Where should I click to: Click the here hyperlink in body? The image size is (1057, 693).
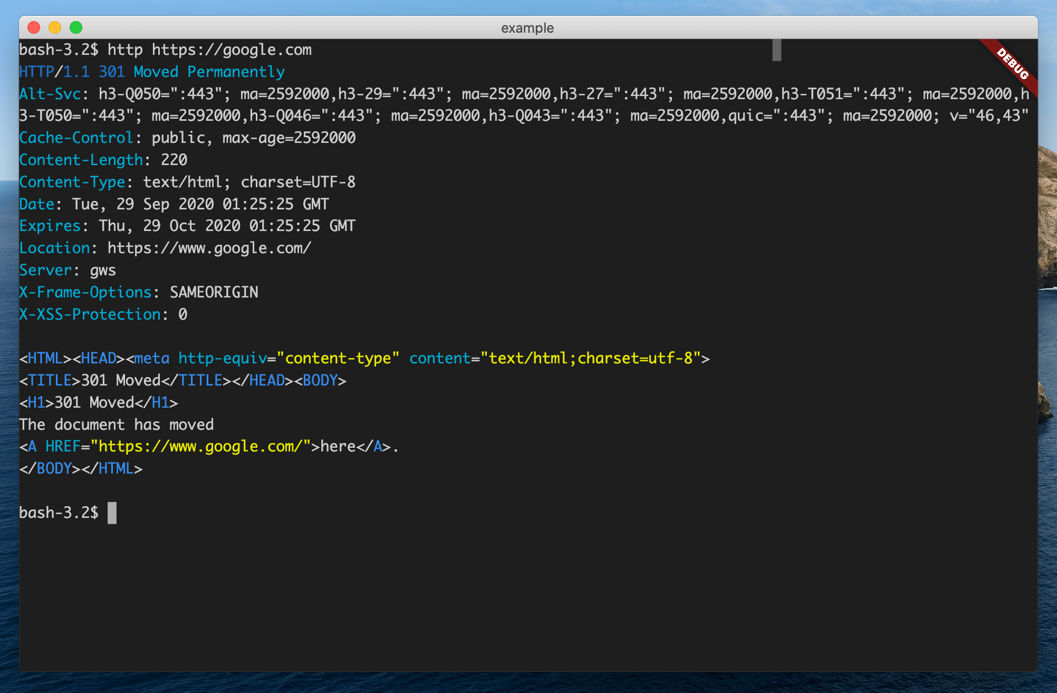(338, 446)
